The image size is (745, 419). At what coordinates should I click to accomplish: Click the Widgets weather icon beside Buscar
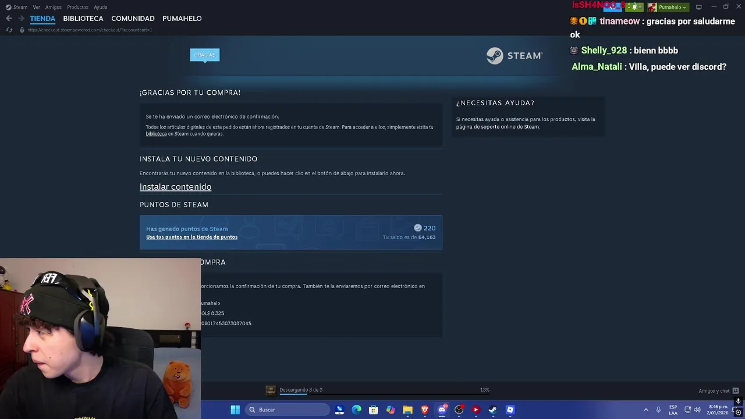click(339, 410)
